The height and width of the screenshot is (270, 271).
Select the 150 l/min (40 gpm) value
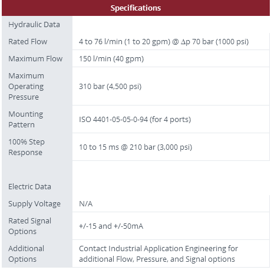pos(111,59)
